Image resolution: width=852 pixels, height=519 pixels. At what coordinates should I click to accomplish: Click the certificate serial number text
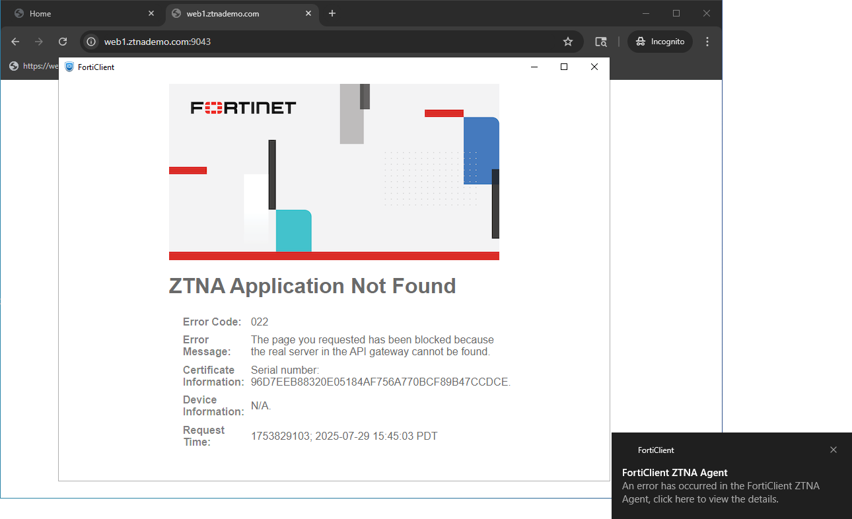click(x=380, y=376)
